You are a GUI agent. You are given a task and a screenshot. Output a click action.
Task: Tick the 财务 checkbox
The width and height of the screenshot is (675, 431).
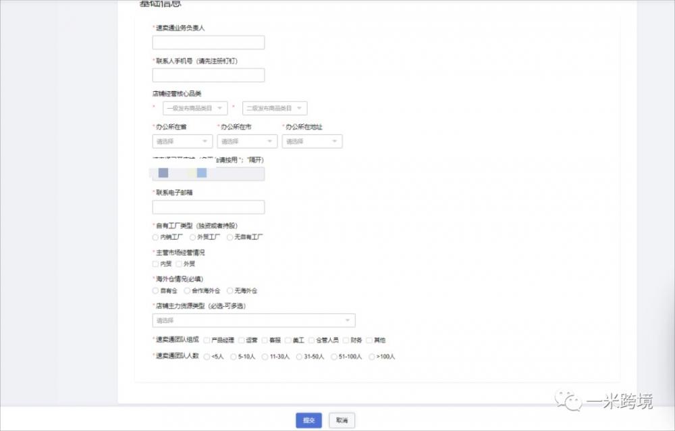pyautogui.click(x=346, y=340)
